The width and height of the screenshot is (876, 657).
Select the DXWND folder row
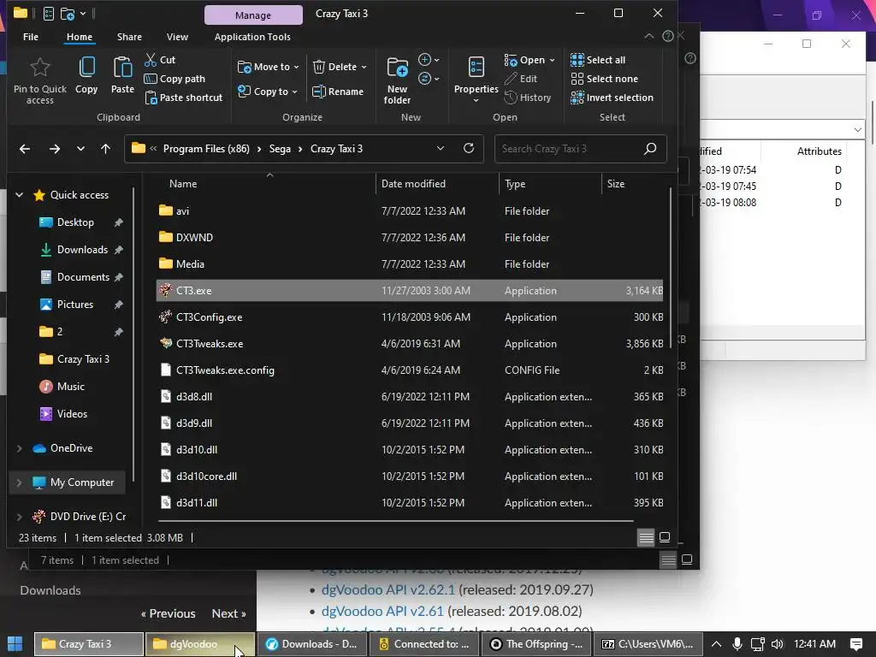click(410, 238)
